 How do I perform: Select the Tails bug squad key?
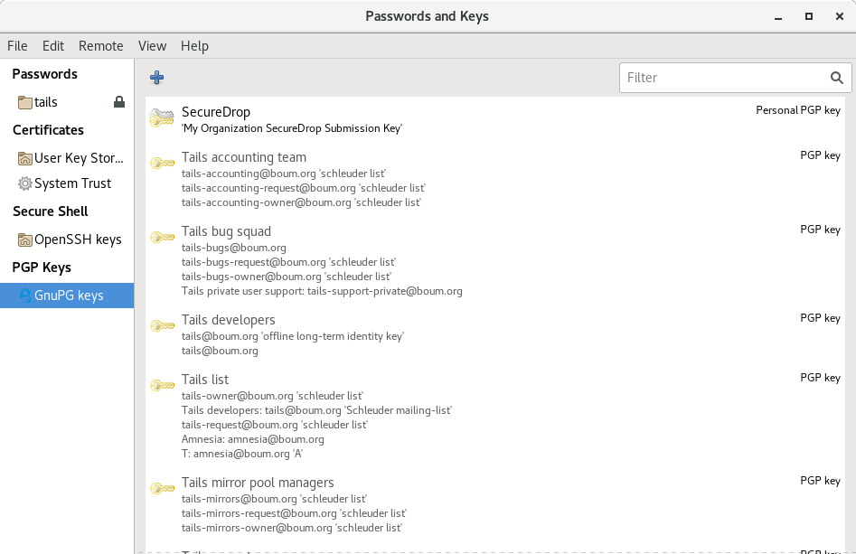(495, 261)
